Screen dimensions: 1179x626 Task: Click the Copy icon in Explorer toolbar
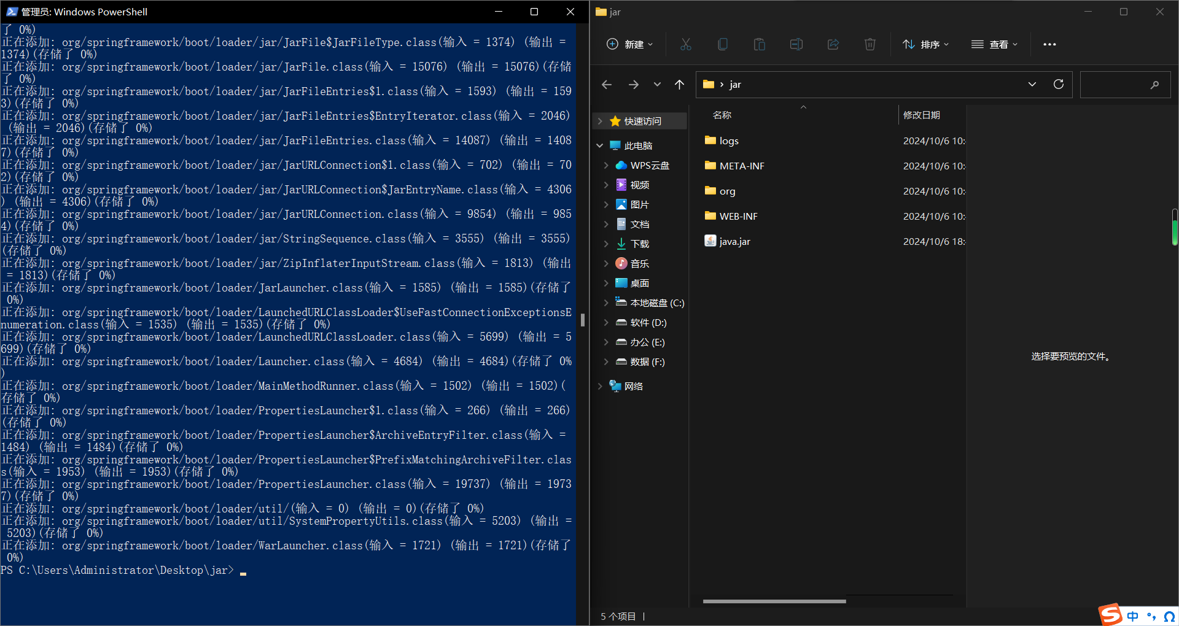(723, 44)
